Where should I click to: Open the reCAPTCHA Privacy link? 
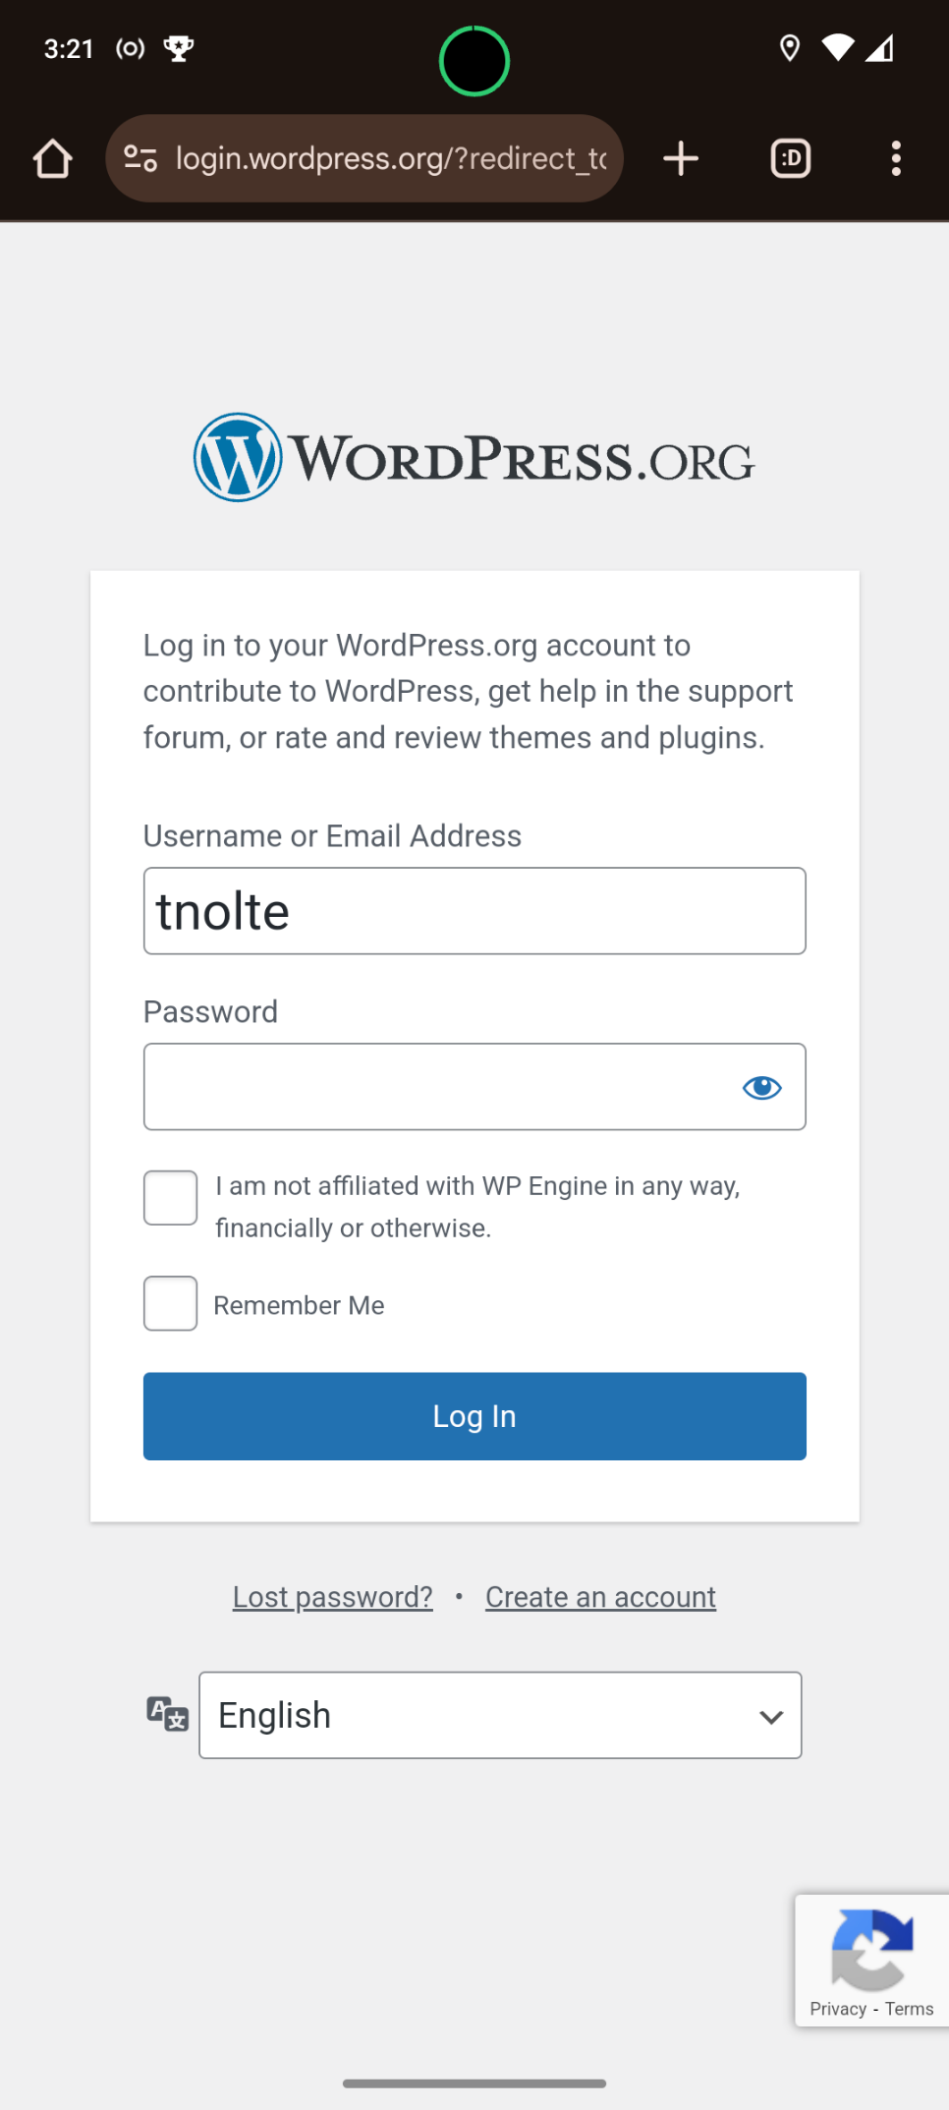click(x=838, y=2009)
